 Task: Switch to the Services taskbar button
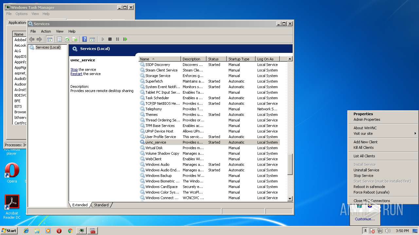click(x=93, y=231)
